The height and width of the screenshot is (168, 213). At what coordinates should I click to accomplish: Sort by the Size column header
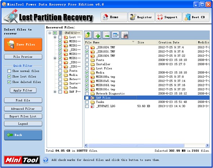point(147,43)
